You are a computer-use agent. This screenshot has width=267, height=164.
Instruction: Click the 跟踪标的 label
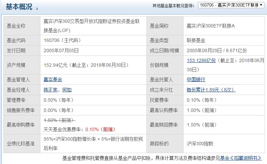pyautogui.click(x=159, y=144)
